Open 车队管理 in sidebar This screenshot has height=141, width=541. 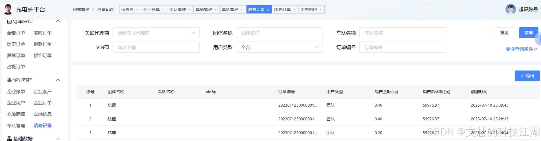pyautogui.click(x=16, y=126)
